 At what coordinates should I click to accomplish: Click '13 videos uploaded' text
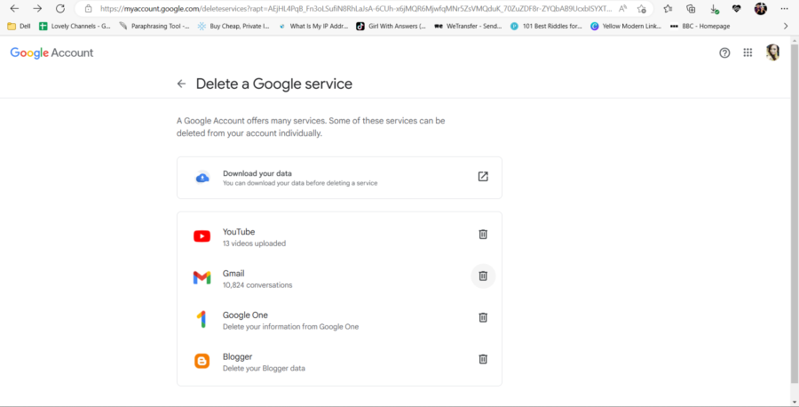(x=254, y=243)
